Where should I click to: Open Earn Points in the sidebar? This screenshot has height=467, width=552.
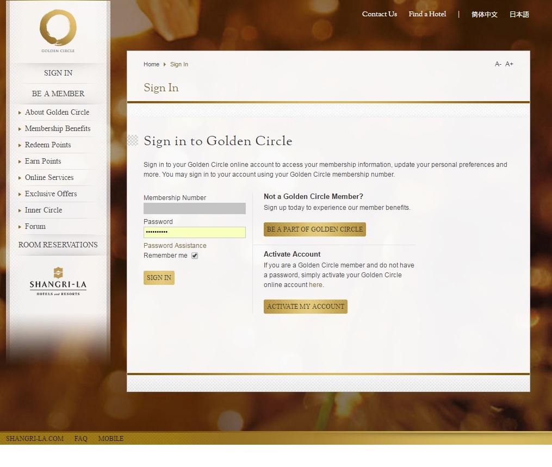43,161
